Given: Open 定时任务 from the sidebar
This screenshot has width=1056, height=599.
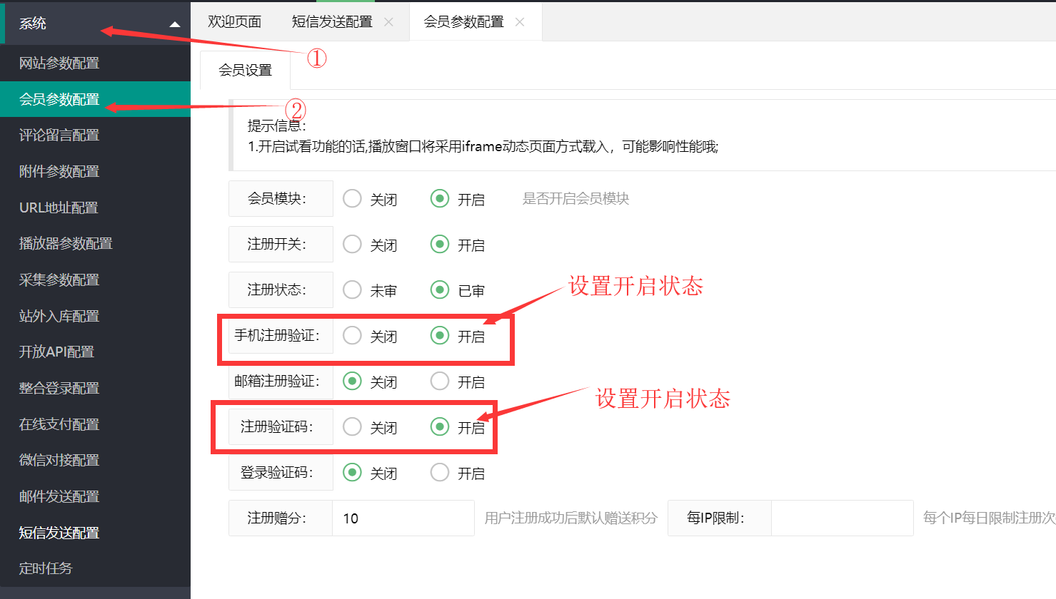Looking at the screenshot, I should tap(46, 568).
